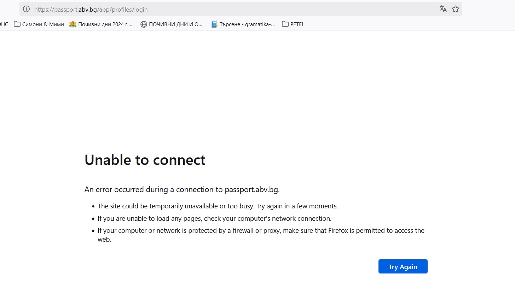
Task: Open the partially visible OLIC bookmark
Action: [x=4, y=24]
